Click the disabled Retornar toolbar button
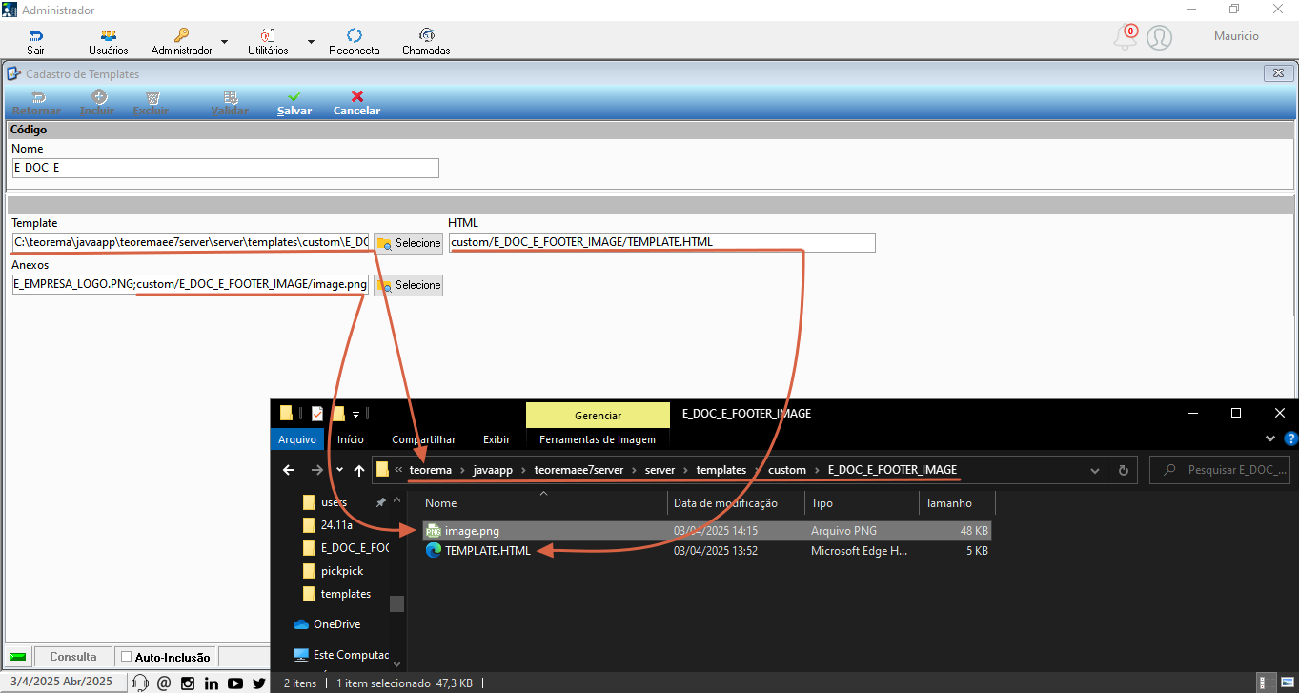This screenshot has height=693, width=1299. click(36, 103)
